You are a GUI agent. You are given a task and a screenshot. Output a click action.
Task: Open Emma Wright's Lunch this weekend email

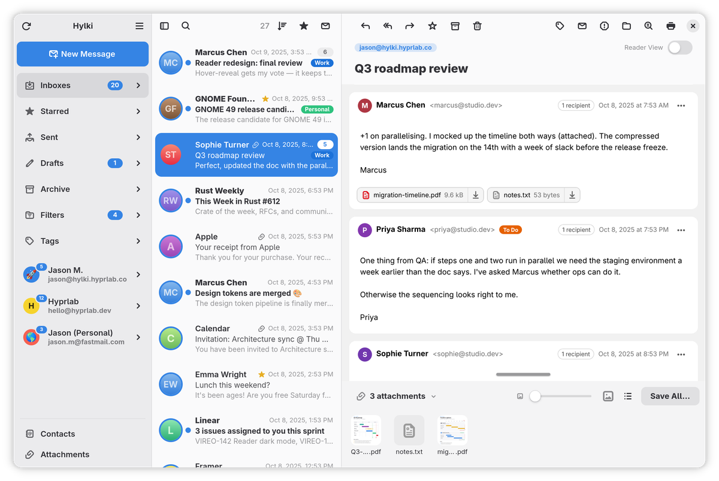pos(246,385)
